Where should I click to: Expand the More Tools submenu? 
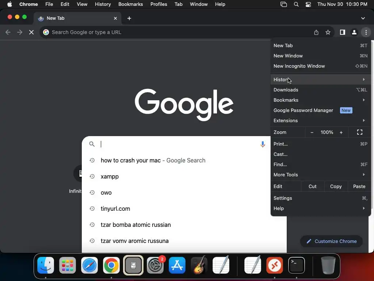point(321,175)
